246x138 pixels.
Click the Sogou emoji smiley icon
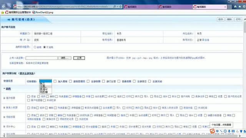pos(225,131)
